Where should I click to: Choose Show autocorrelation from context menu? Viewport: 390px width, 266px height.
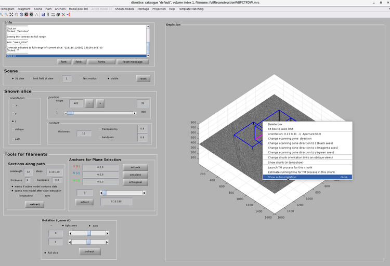point(282,177)
